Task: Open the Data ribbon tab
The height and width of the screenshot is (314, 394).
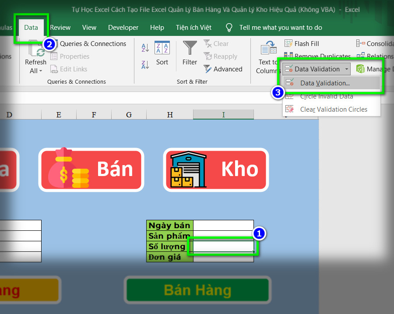Action: [31, 28]
